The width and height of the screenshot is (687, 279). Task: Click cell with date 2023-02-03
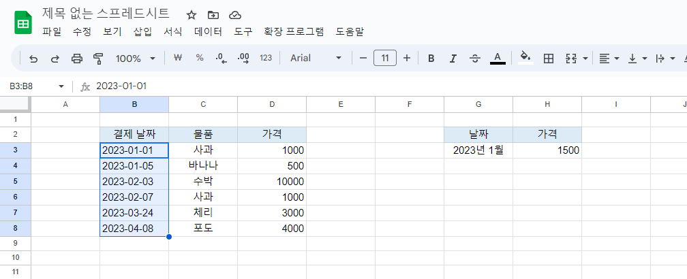[x=134, y=182]
